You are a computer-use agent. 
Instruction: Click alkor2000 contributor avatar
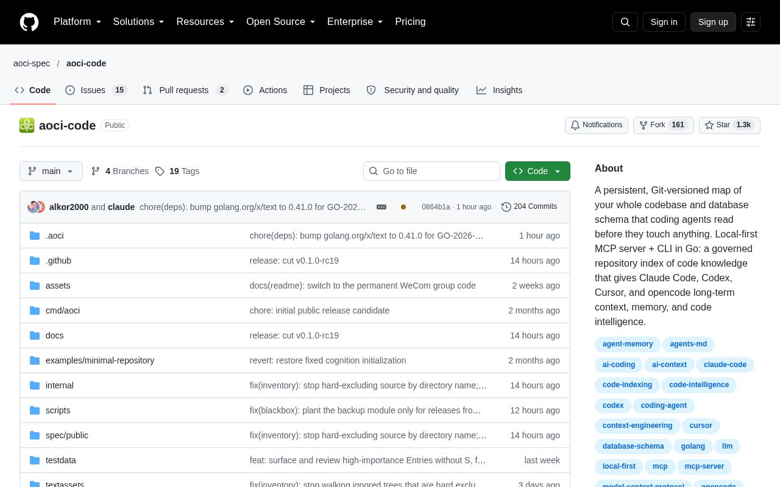(x=33, y=207)
